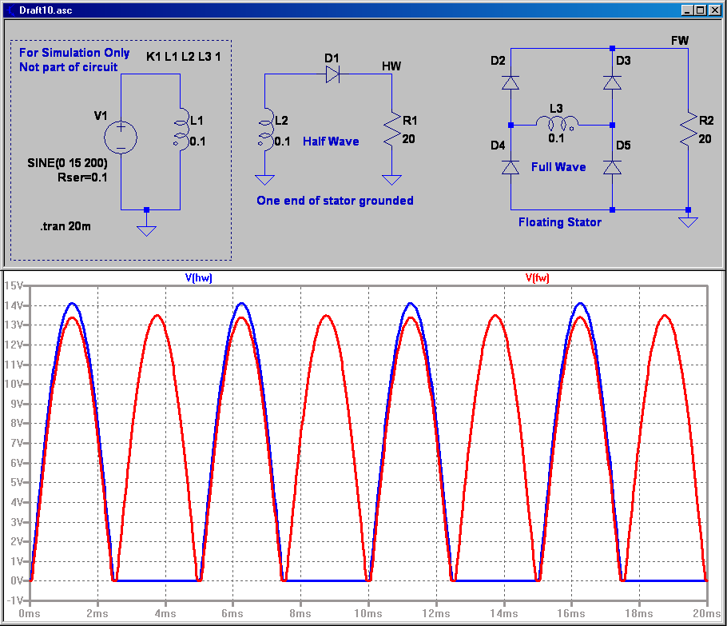Click the 20 value of resistor R1
The width and height of the screenshot is (727, 626).
(x=408, y=139)
